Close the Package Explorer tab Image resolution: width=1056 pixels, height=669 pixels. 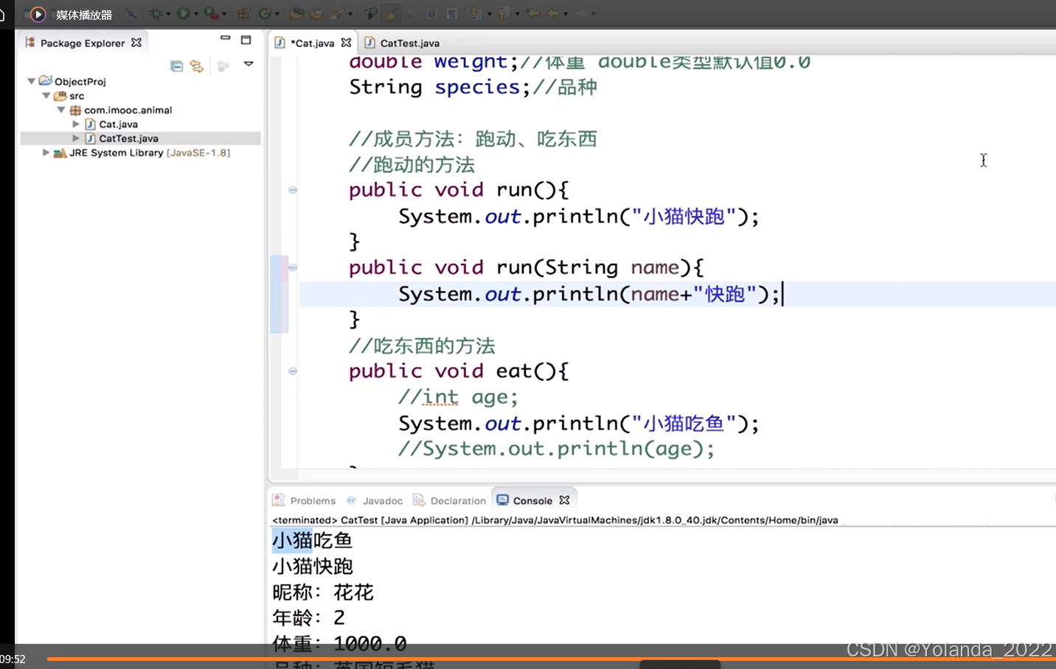tap(136, 43)
